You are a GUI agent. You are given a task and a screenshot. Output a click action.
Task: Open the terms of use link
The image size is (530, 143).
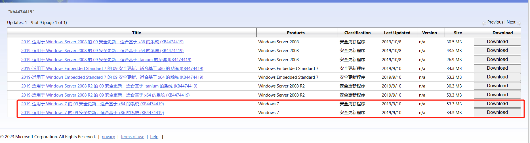click(132, 137)
